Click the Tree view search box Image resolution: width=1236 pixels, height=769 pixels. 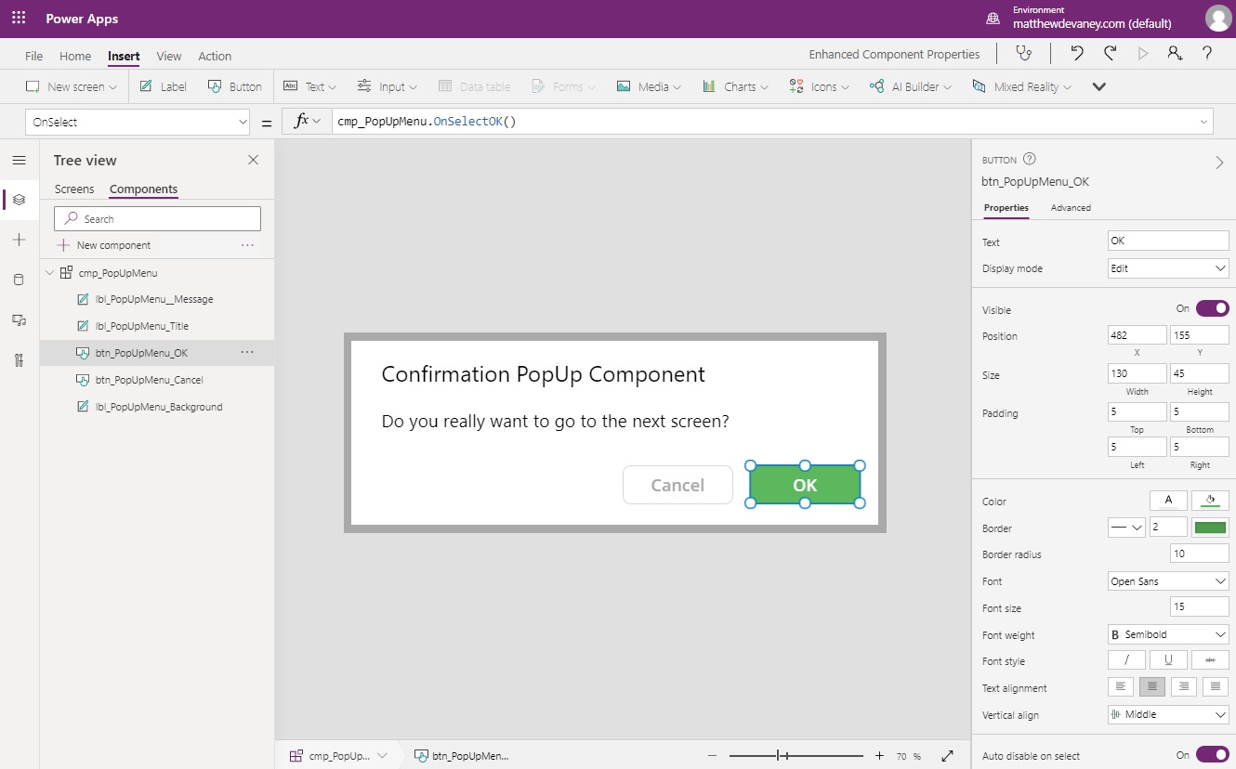click(x=156, y=218)
